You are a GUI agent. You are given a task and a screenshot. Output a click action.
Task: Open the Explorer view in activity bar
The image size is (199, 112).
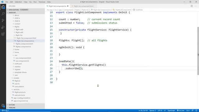3,7
